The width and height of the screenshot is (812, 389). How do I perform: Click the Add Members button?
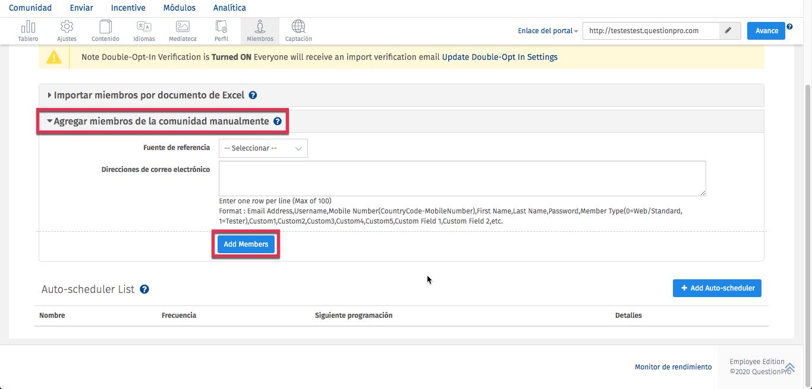(246, 244)
